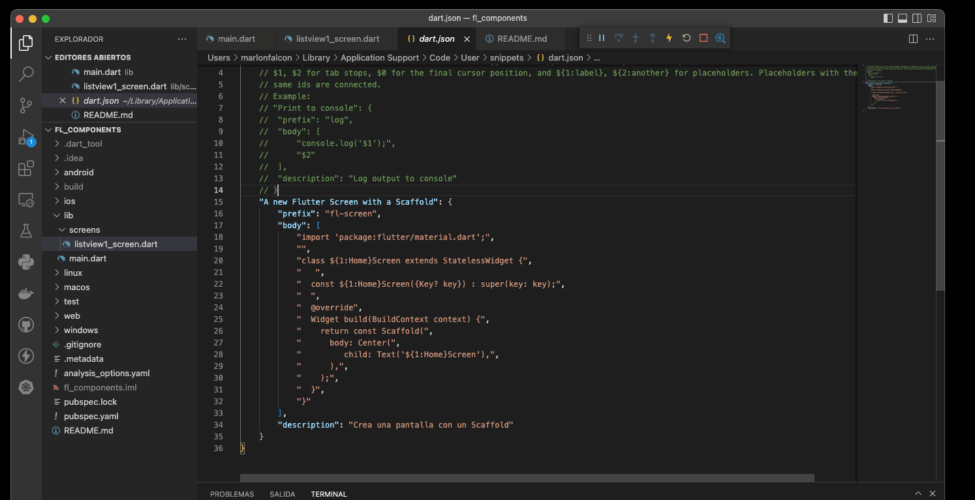Collapse the EDITORES ABIERTOS section
The height and width of the screenshot is (500, 975).
coord(93,57)
